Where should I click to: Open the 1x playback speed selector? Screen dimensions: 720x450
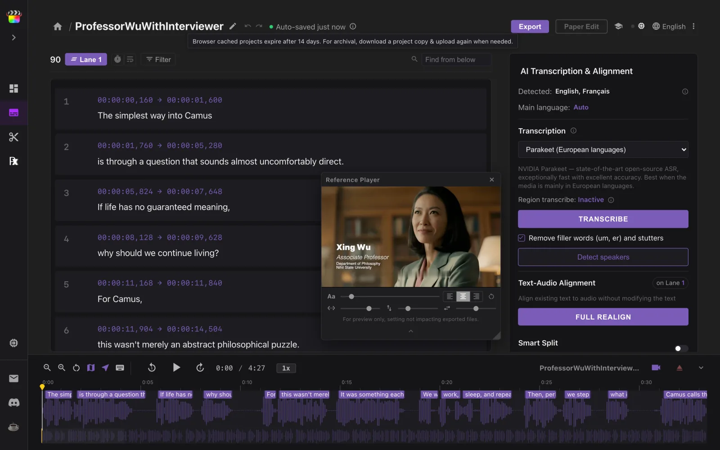tap(286, 368)
